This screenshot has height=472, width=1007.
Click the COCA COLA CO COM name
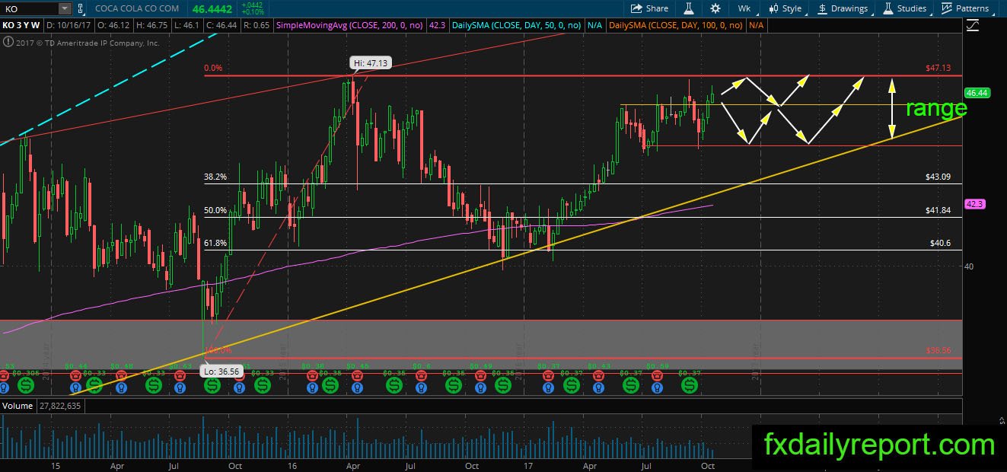click(138, 8)
